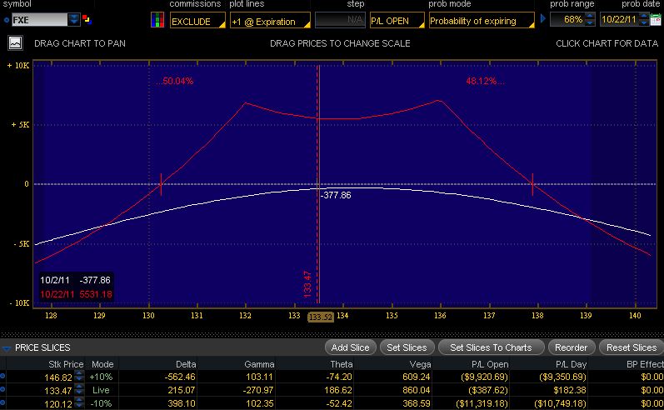The height and width of the screenshot is (410, 664).
Task: Click the blue bullet icon on 133.47 row
Action: (x=3, y=390)
